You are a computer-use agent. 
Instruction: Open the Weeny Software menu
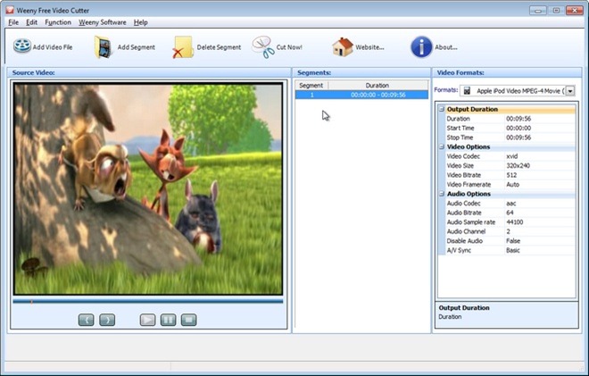click(x=102, y=22)
